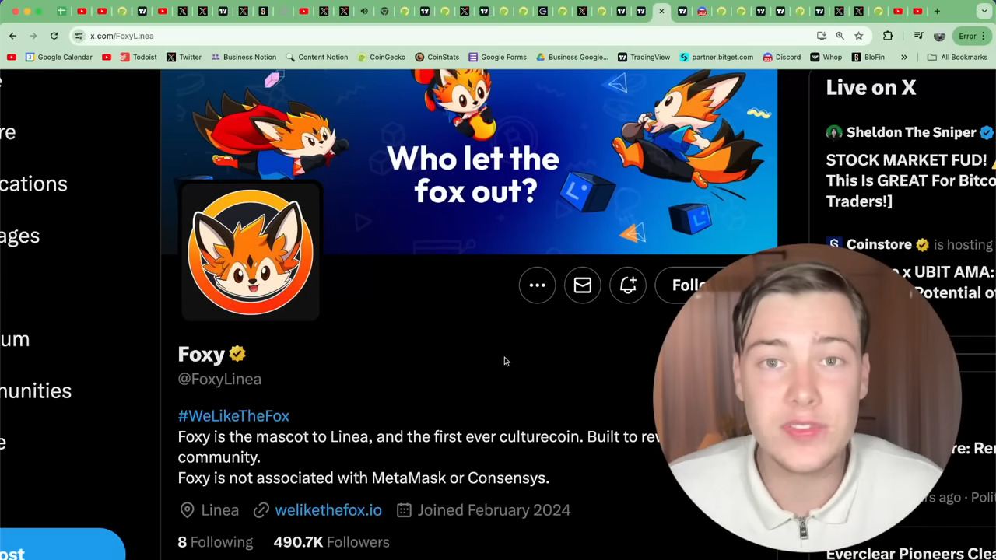Viewport: 996px width, 560px height.
Task: Open the Everclear Pioneers live item
Action: 910,553
